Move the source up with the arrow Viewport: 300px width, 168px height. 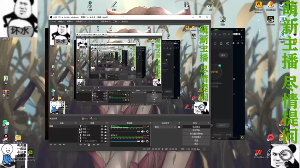94,145
